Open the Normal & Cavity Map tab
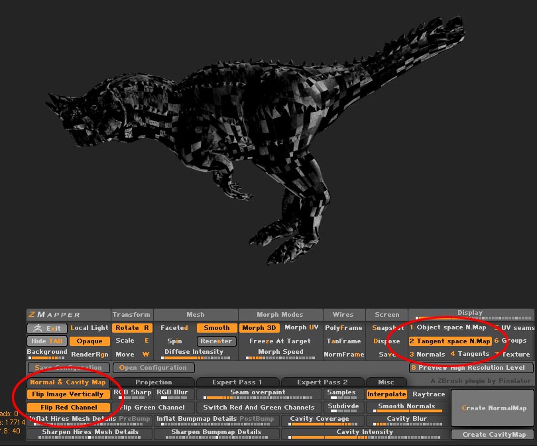Image resolution: width=537 pixels, height=446 pixels. coord(68,382)
